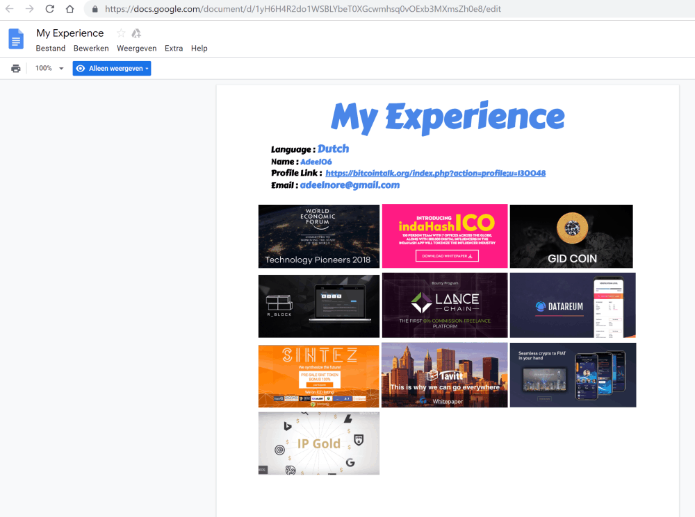The height and width of the screenshot is (517, 695).
Task: Select the Seamless crypto to FIAT image
Action: click(573, 375)
